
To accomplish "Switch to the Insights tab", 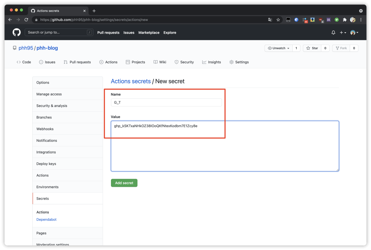I will pyautogui.click(x=212, y=62).
